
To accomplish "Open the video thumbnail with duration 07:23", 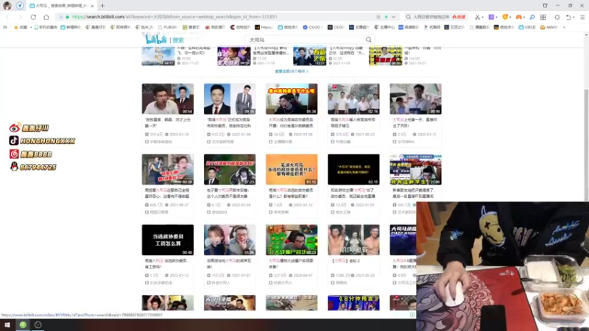I will tap(230, 169).
